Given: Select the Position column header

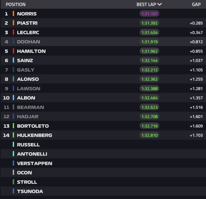Looking at the screenshot, I should [x=16, y=4].
